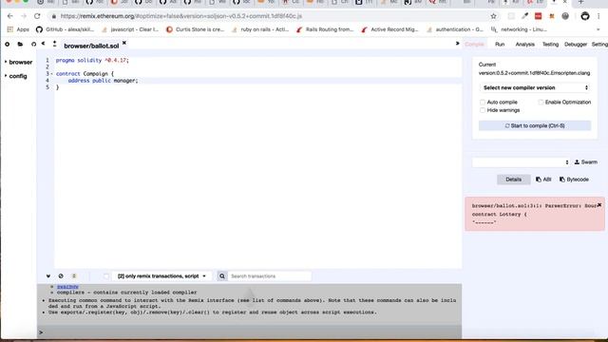Expand the browser folder in file tree

(x=18, y=62)
